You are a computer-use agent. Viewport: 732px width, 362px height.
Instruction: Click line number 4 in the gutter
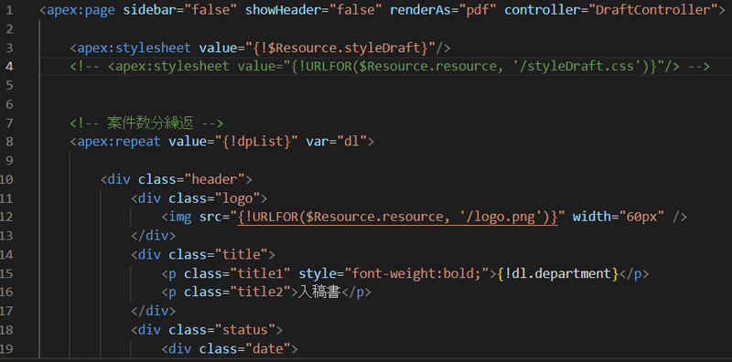[10, 66]
